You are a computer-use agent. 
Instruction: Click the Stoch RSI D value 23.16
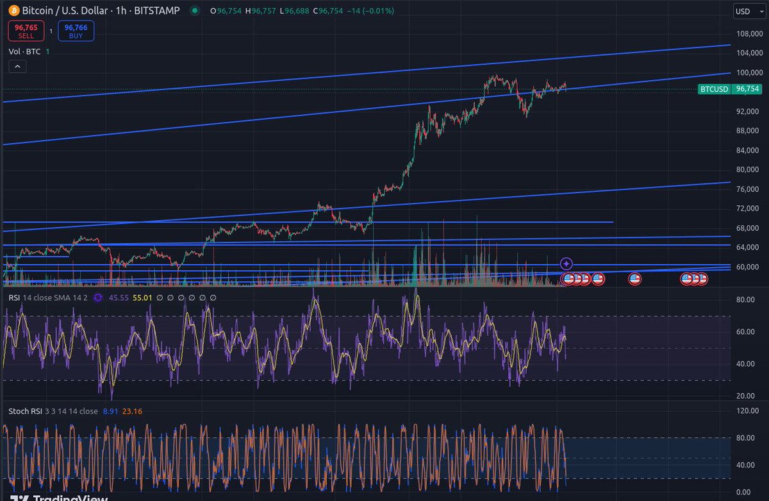131,411
